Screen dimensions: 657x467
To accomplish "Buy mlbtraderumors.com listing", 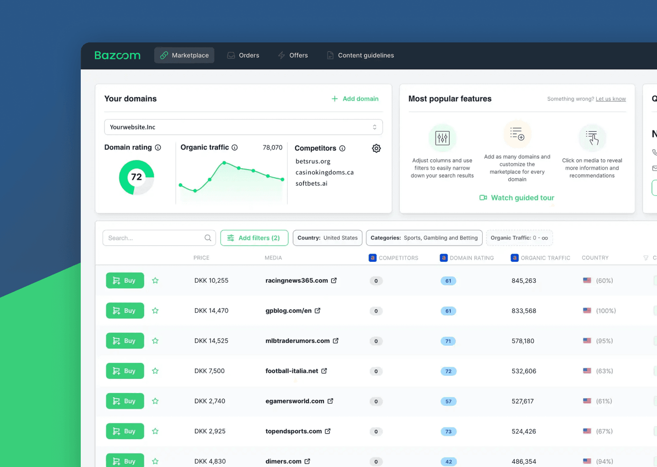I will tap(125, 341).
